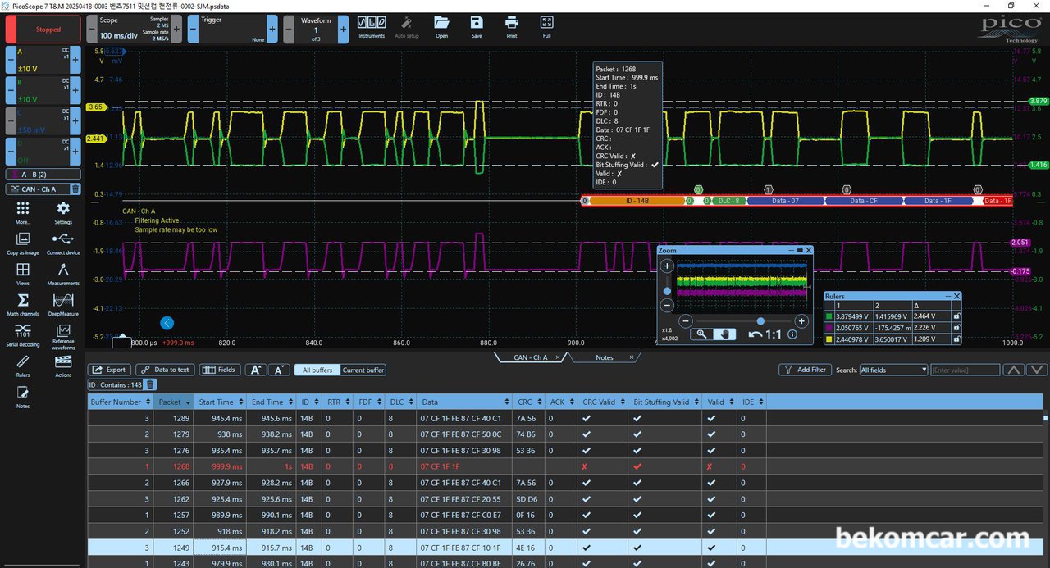Jump to previous search result
The image size is (1050, 568).
[1014, 370]
